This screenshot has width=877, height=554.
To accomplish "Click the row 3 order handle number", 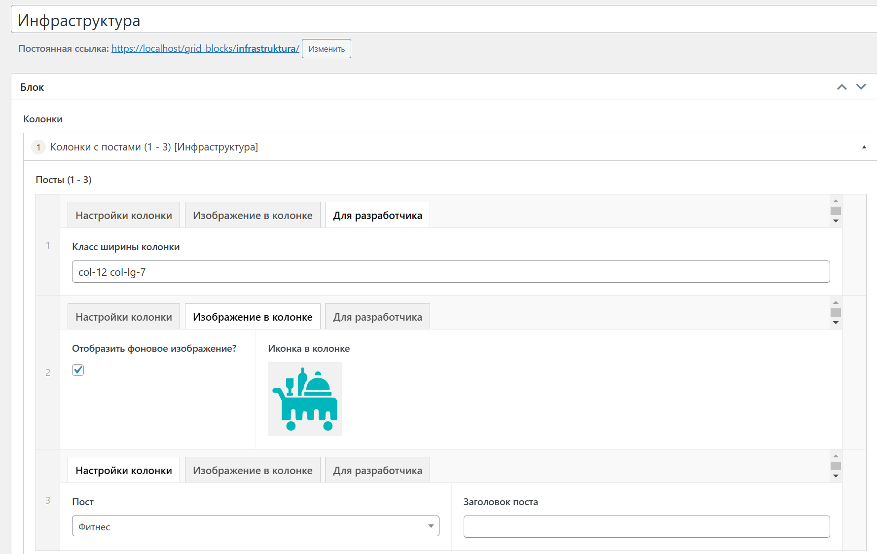I will click(x=48, y=500).
